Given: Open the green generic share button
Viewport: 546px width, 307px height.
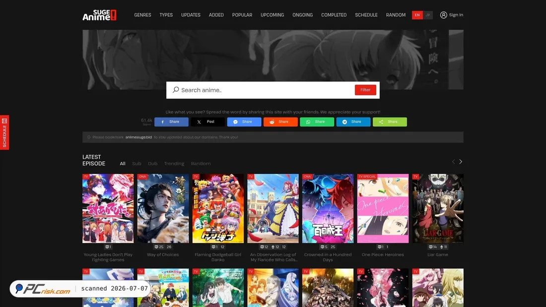Looking at the screenshot, I should 390,122.
